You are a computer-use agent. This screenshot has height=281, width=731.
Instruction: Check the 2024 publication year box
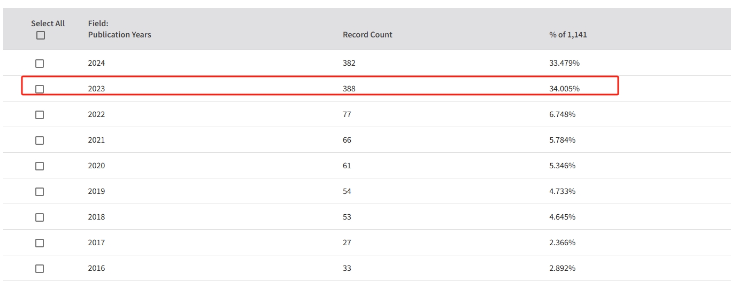(40, 64)
